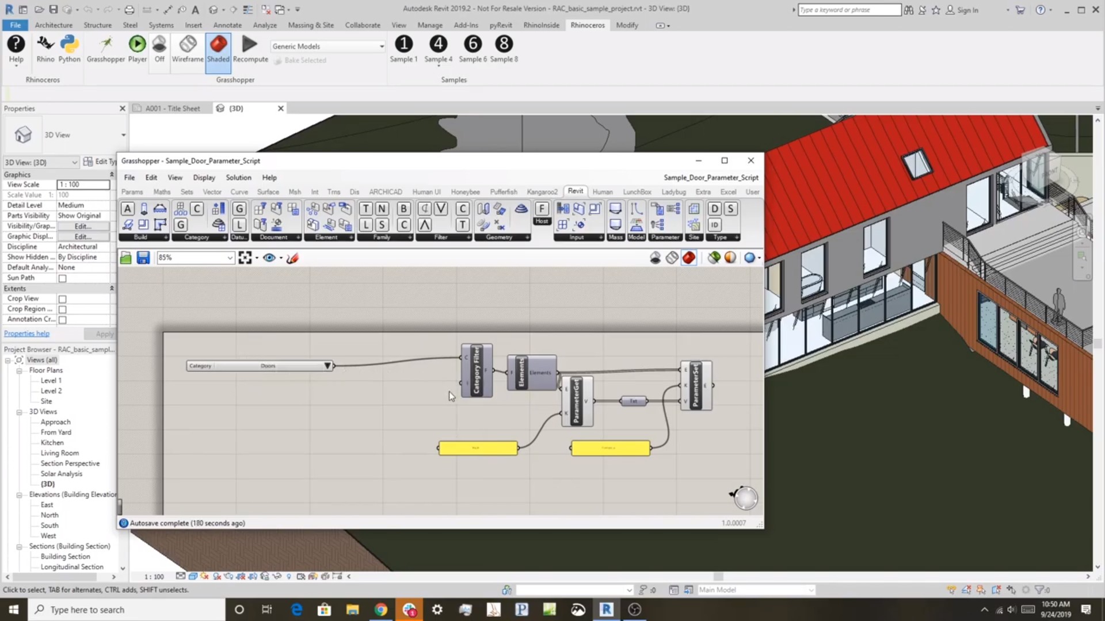This screenshot has width=1105, height=621.
Task: Run Sample 1
Action: (x=403, y=49)
